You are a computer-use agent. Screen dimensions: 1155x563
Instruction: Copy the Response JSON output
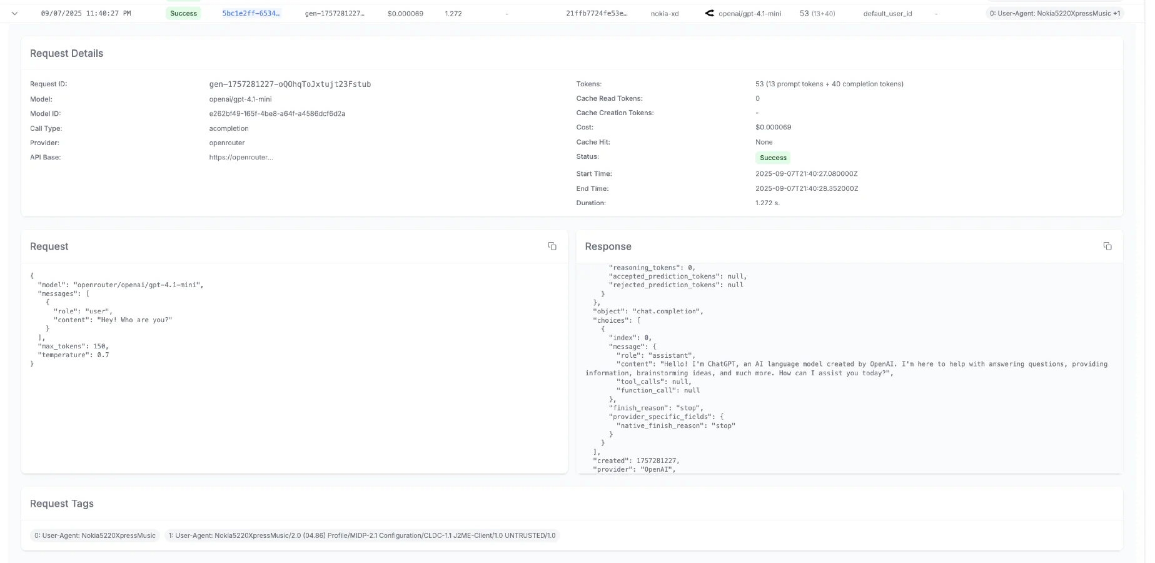pos(1107,246)
